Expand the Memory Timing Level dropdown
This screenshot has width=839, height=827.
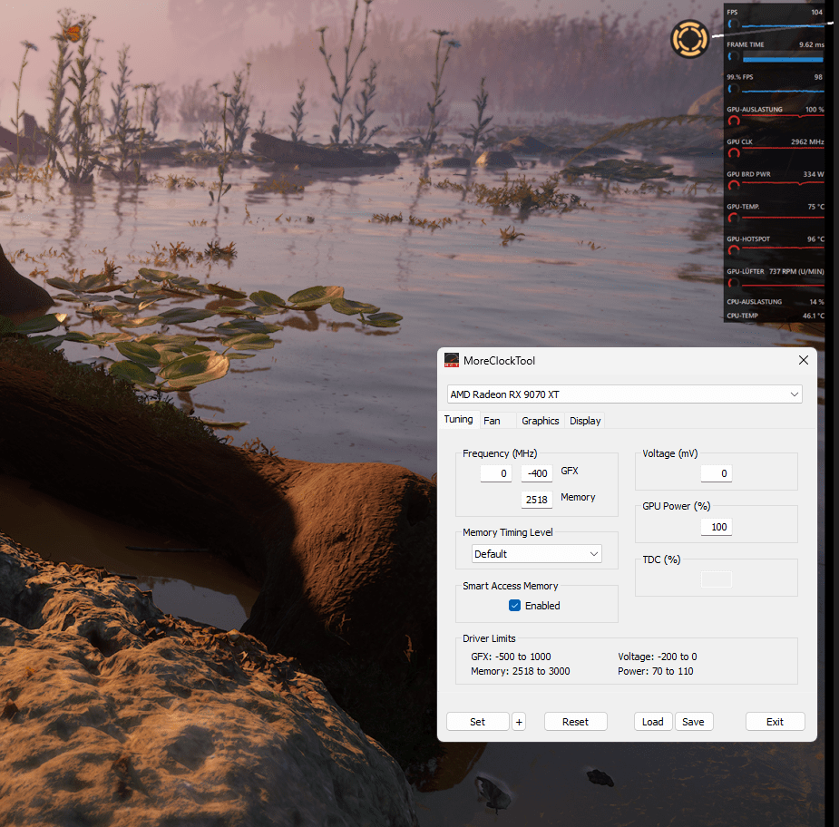537,554
